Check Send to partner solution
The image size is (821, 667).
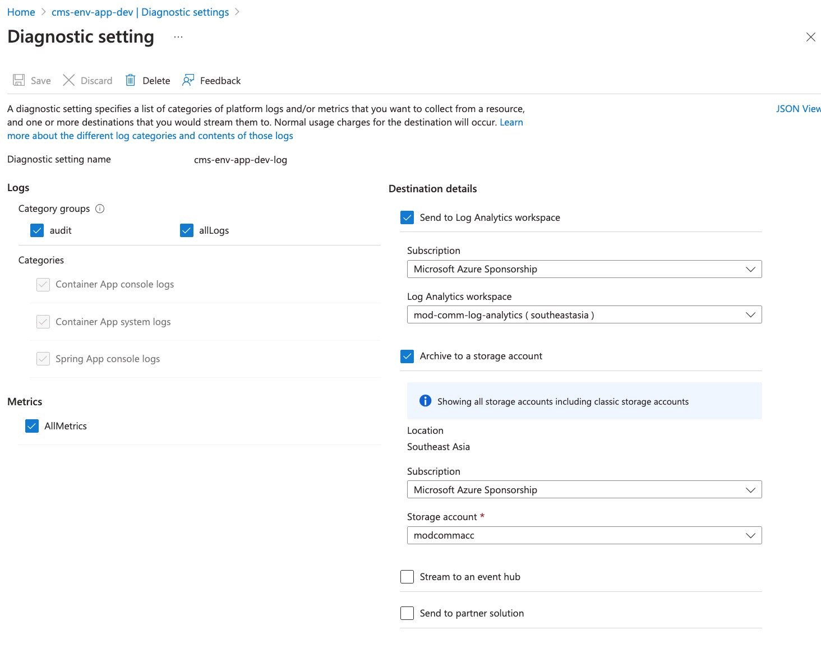407,613
